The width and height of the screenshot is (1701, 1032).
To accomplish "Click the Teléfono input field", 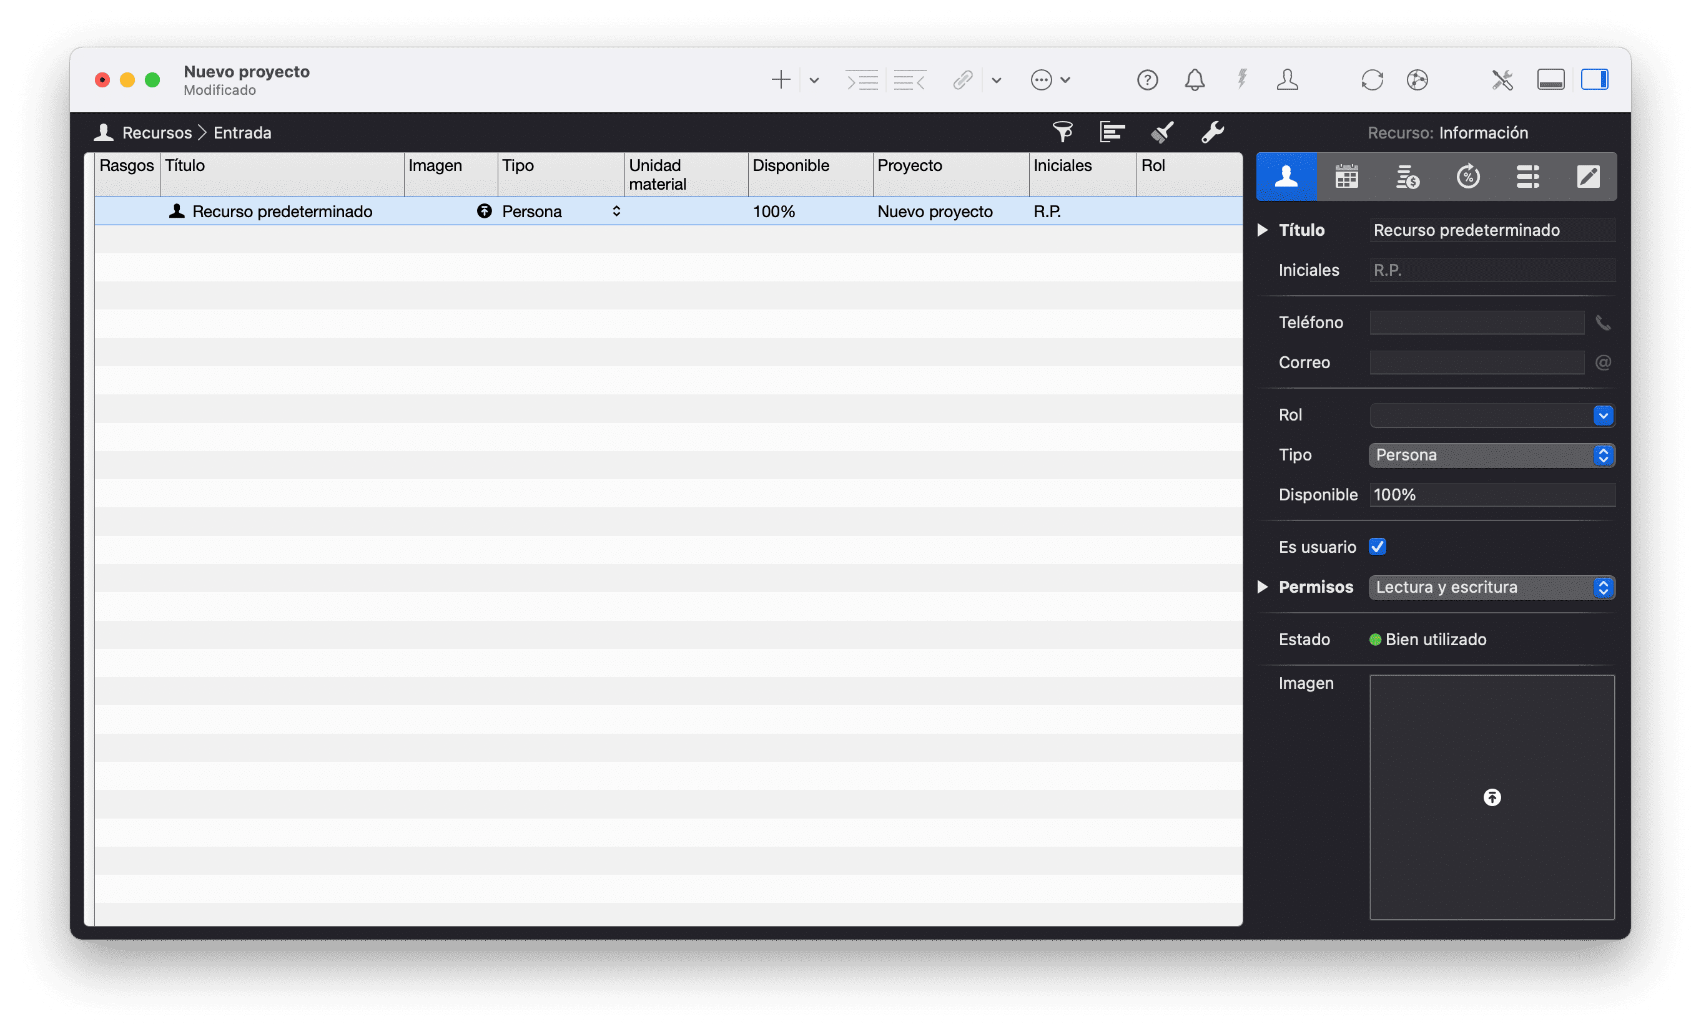I will pyautogui.click(x=1476, y=322).
